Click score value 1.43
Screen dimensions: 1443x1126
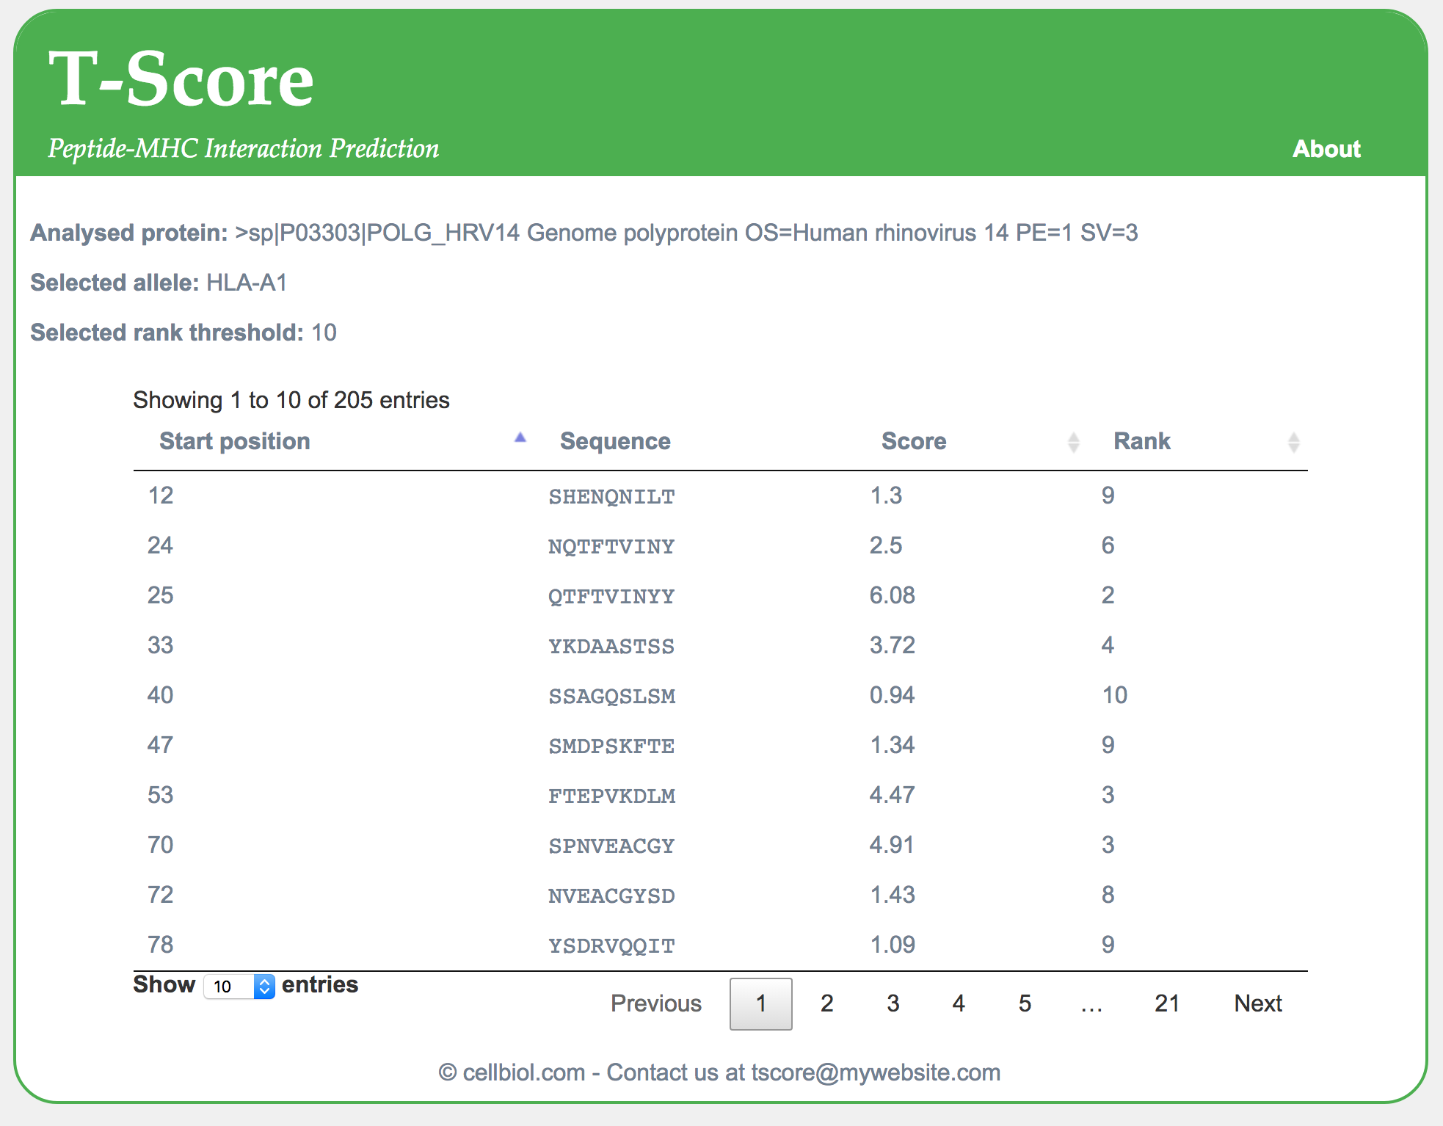(893, 895)
